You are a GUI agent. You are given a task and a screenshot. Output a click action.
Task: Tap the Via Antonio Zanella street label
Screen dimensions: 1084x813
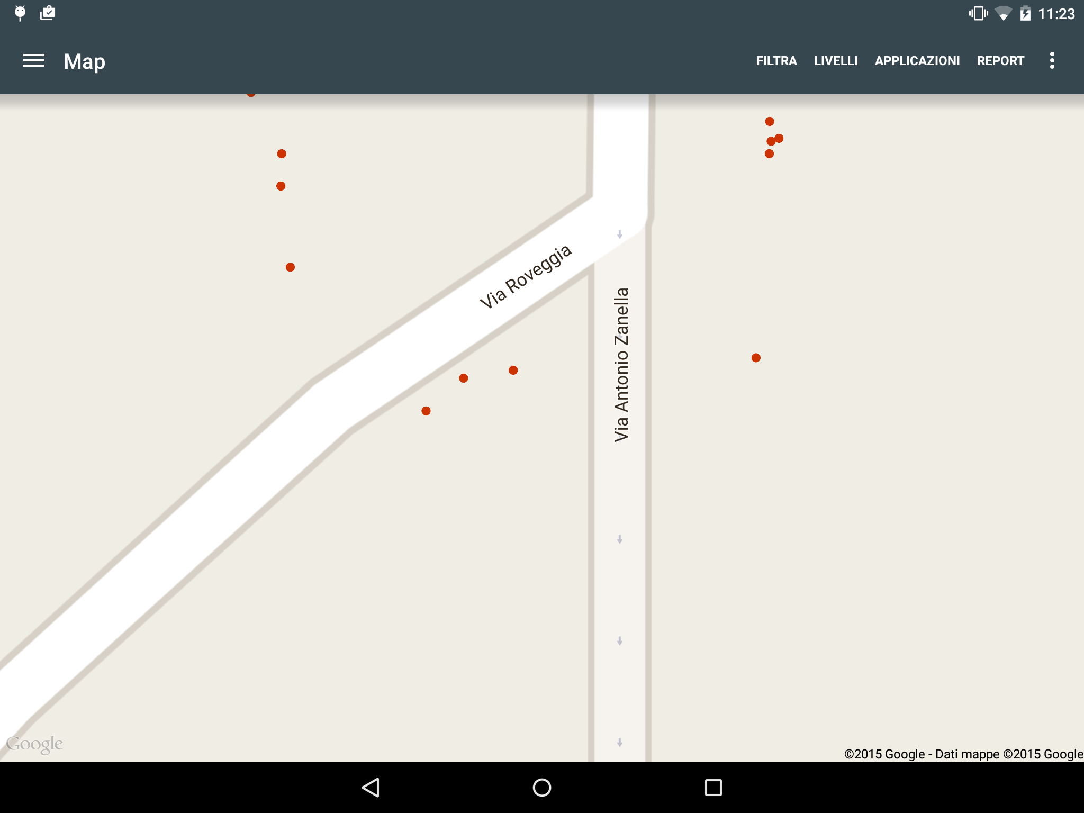pos(621,364)
